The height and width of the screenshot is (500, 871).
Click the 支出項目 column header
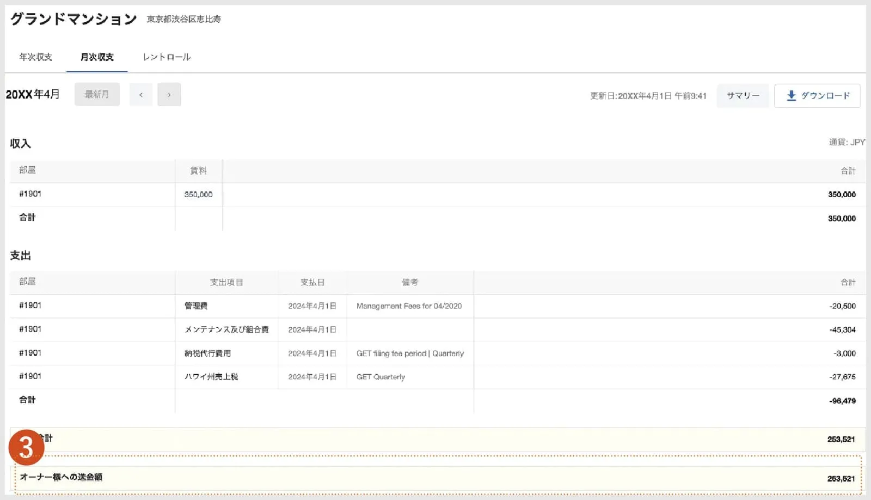click(x=226, y=282)
